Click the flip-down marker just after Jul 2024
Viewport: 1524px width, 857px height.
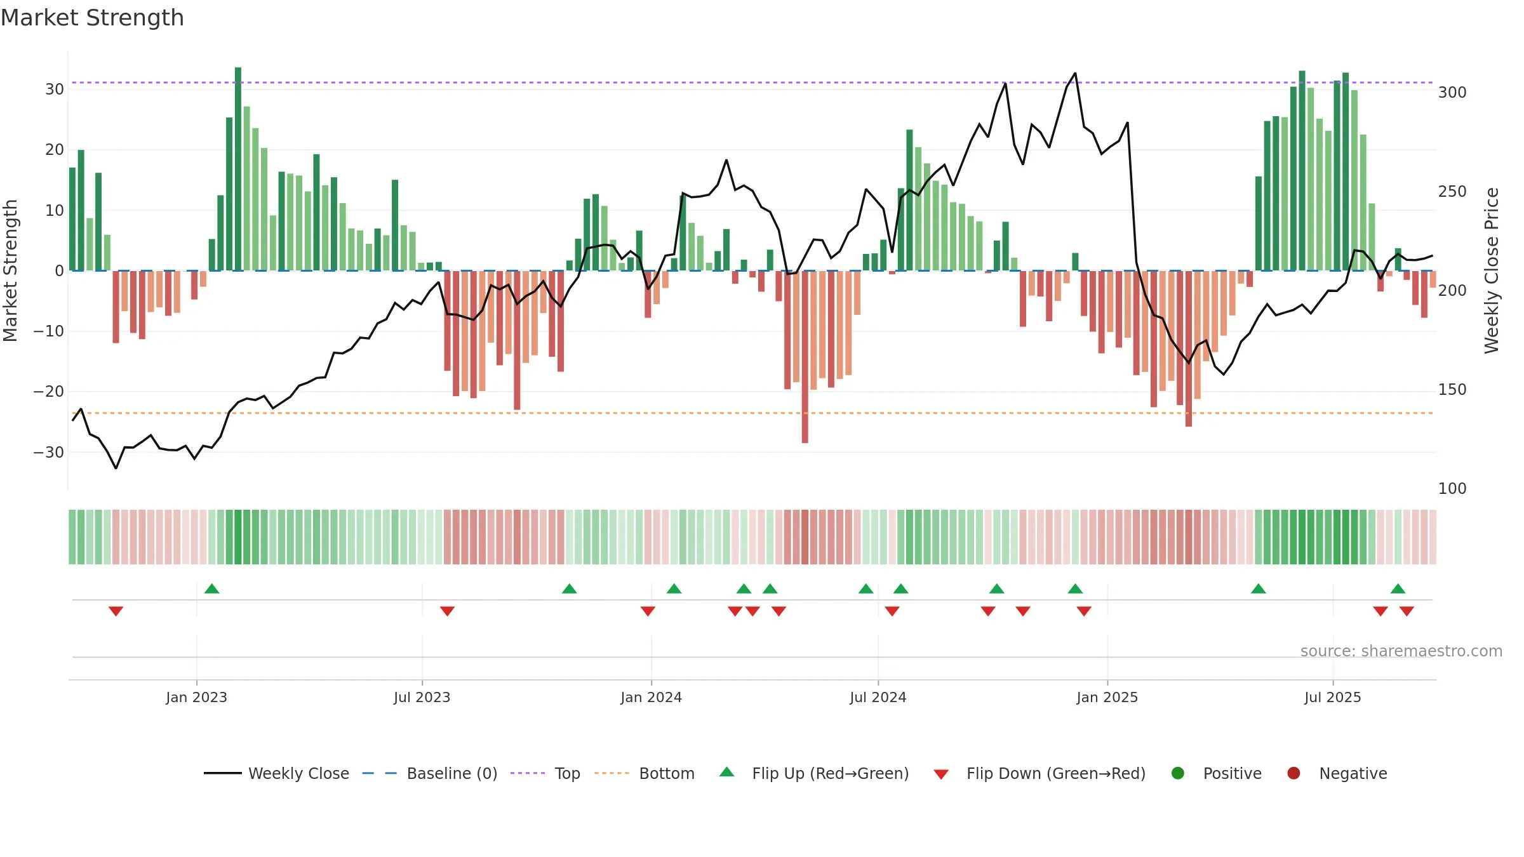click(x=892, y=611)
